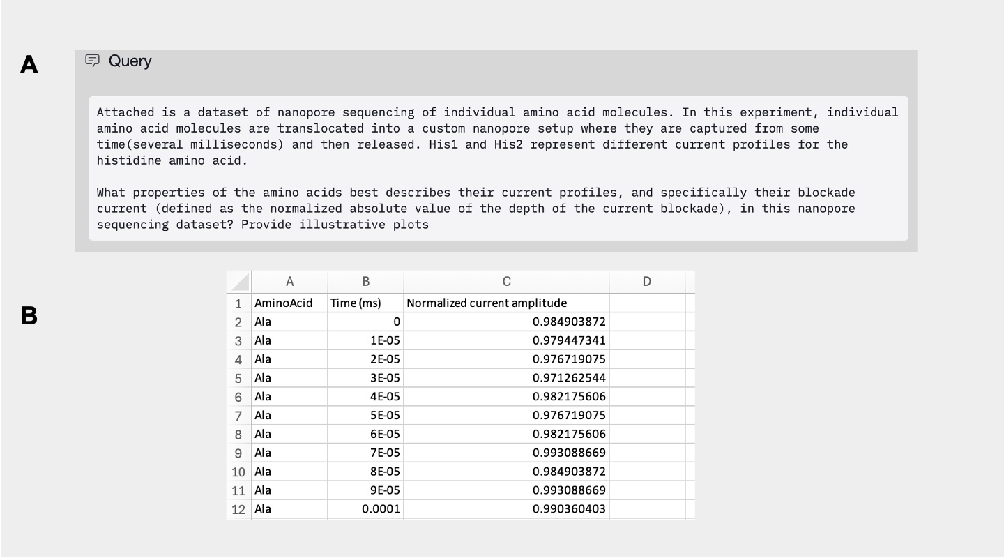The image size is (1004, 558).
Task: Select row 6 header number
Action: [x=239, y=397]
